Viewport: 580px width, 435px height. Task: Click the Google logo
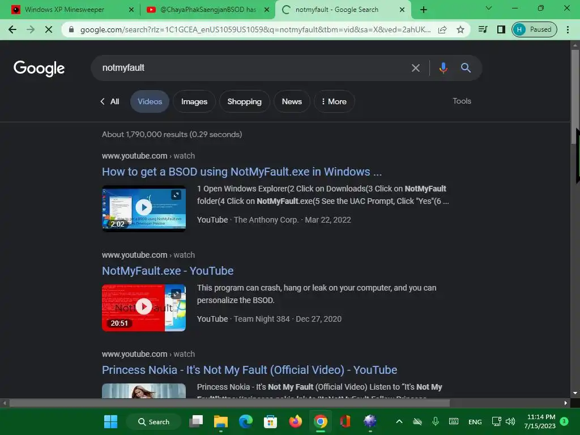[39, 69]
